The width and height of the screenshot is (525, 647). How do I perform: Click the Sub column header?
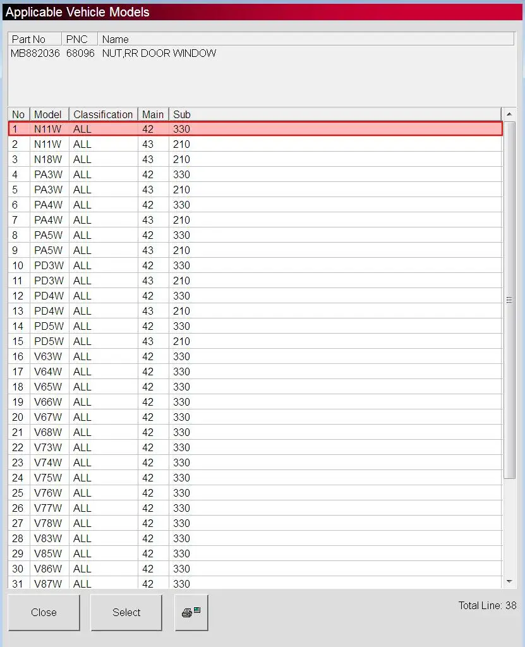tap(335, 114)
